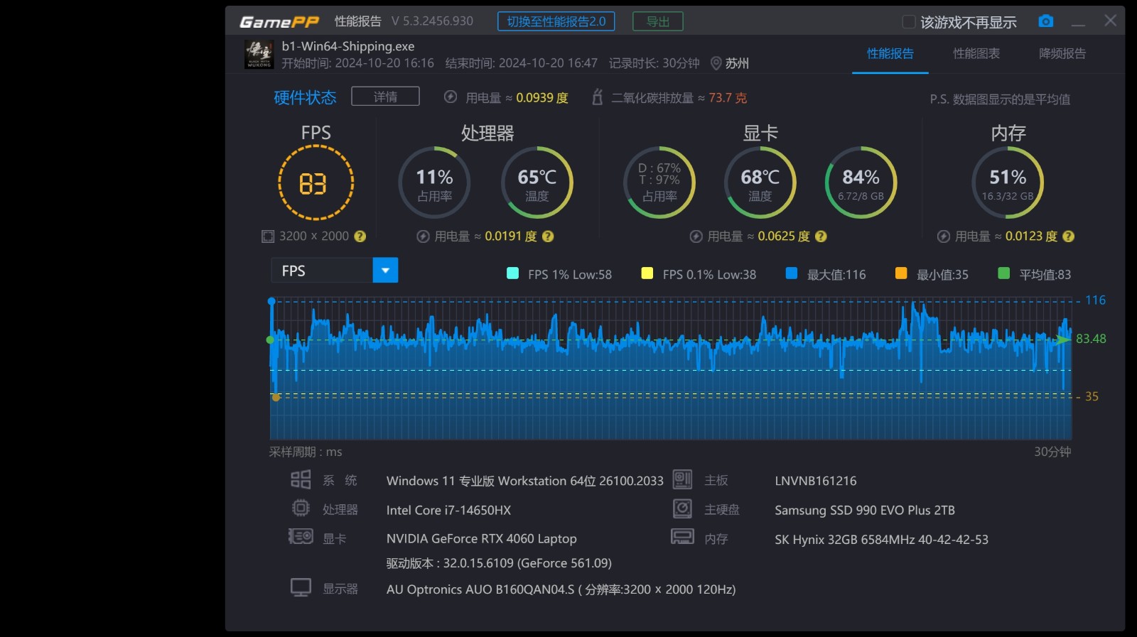Viewport: 1137px width, 637px height.
Task: Click the blue max-value marker on chart
Action: pyautogui.click(x=271, y=301)
